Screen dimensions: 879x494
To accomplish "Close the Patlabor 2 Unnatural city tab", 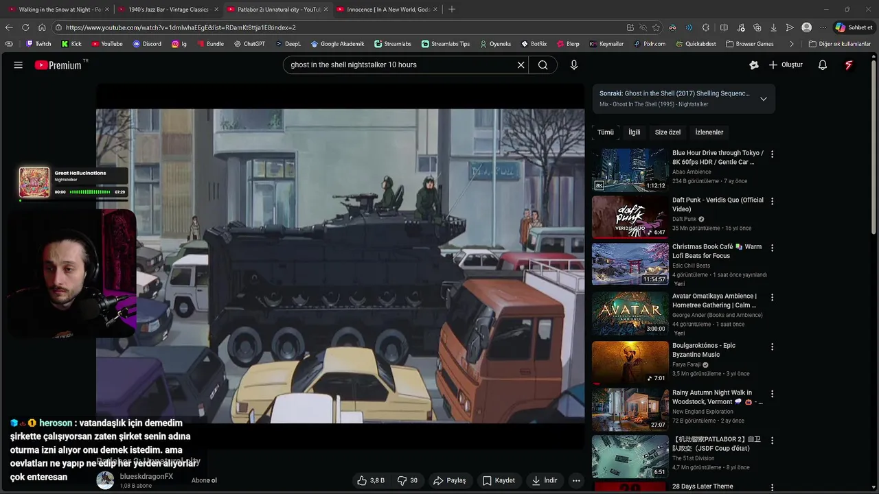I will tap(326, 10).
